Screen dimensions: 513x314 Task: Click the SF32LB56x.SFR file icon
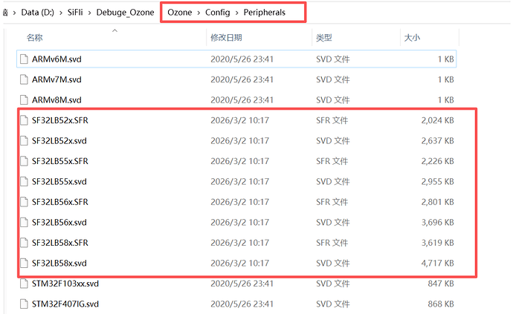pyautogui.click(x=24, y=202)
